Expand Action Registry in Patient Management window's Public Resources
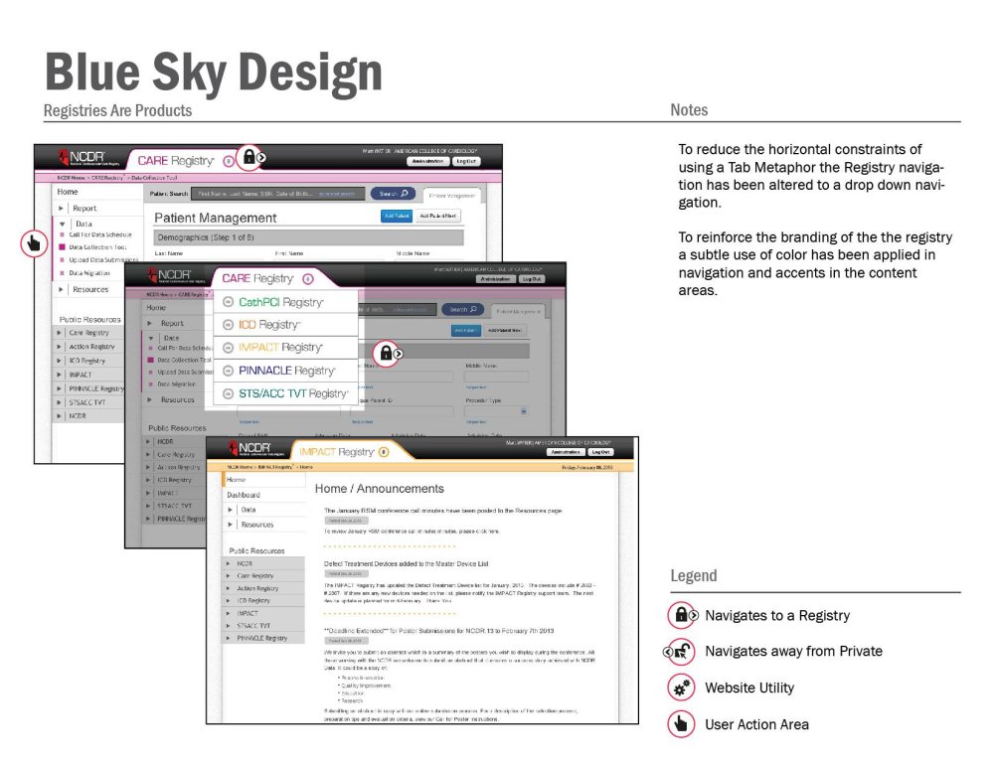Image resolution: width=994 pixels, height=768 pixels. click(x=59, y=347)
